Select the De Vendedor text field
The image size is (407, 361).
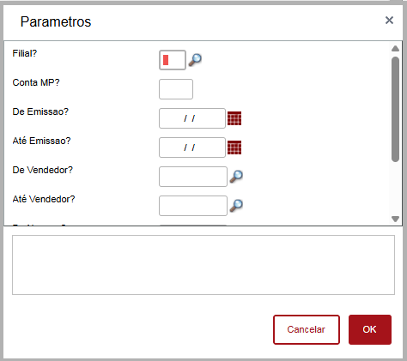tap(193, 177)
